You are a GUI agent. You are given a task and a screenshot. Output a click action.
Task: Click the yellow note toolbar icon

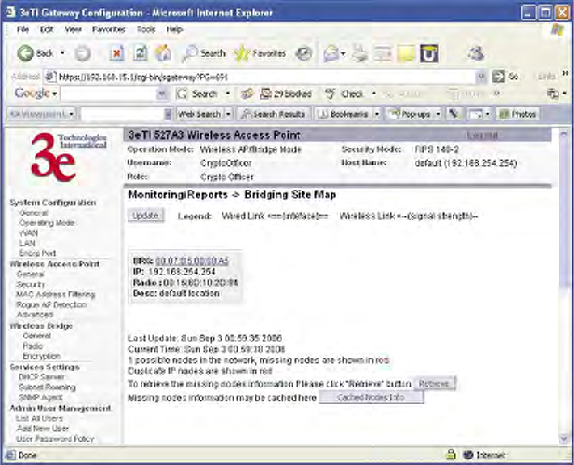406,54
